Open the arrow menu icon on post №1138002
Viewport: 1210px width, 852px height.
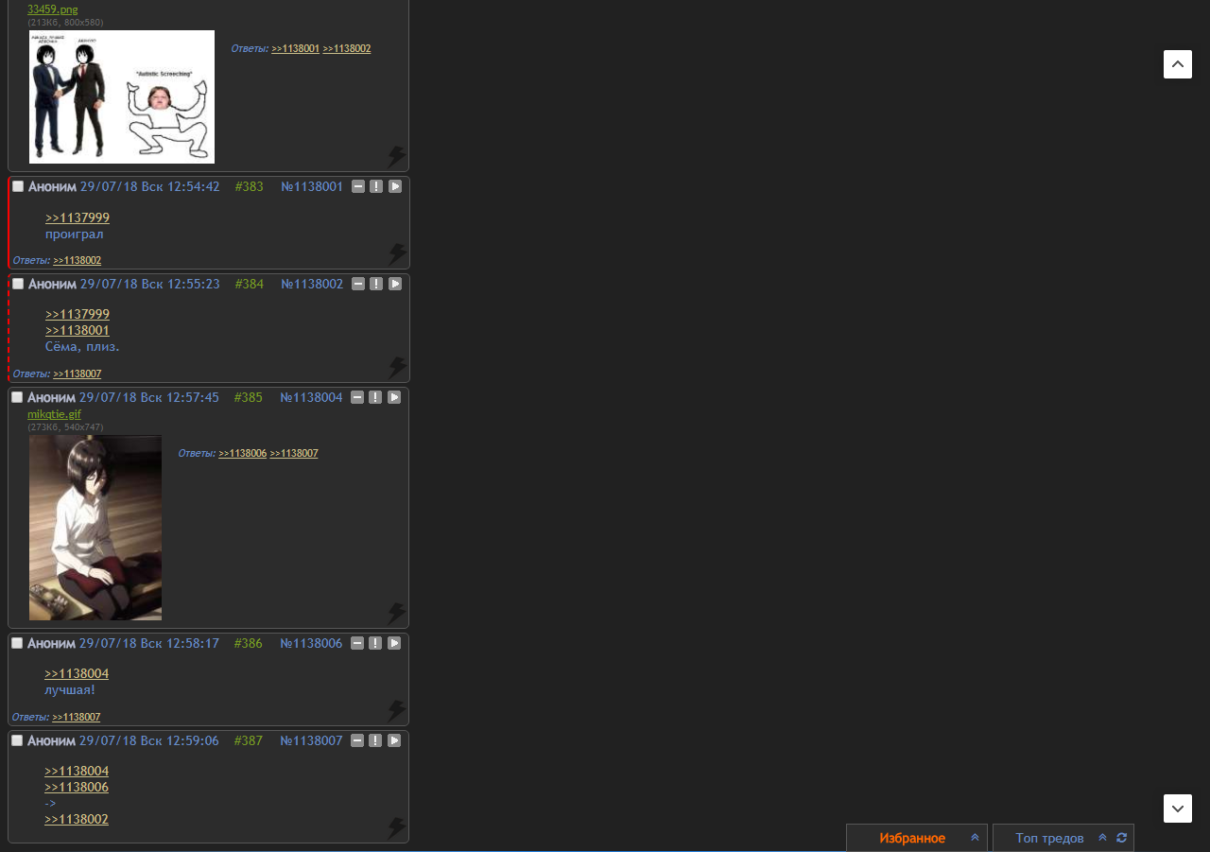395,284
